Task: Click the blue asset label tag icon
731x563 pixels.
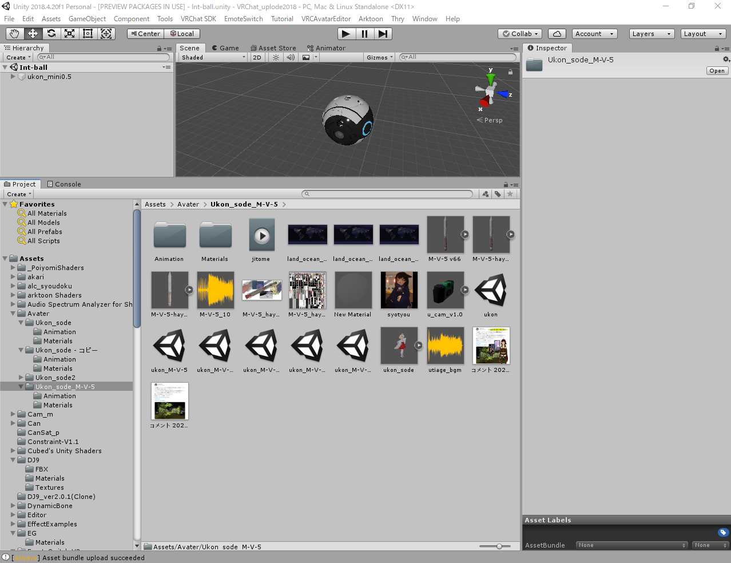Action: click(723, 533)
